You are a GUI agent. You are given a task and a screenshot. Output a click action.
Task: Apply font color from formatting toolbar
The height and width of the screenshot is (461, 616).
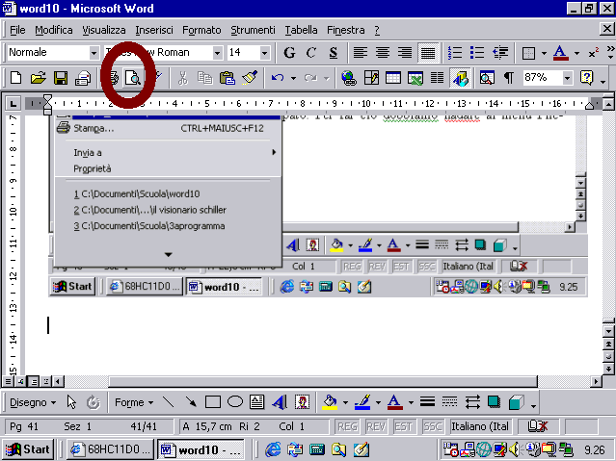pos(558,52)
